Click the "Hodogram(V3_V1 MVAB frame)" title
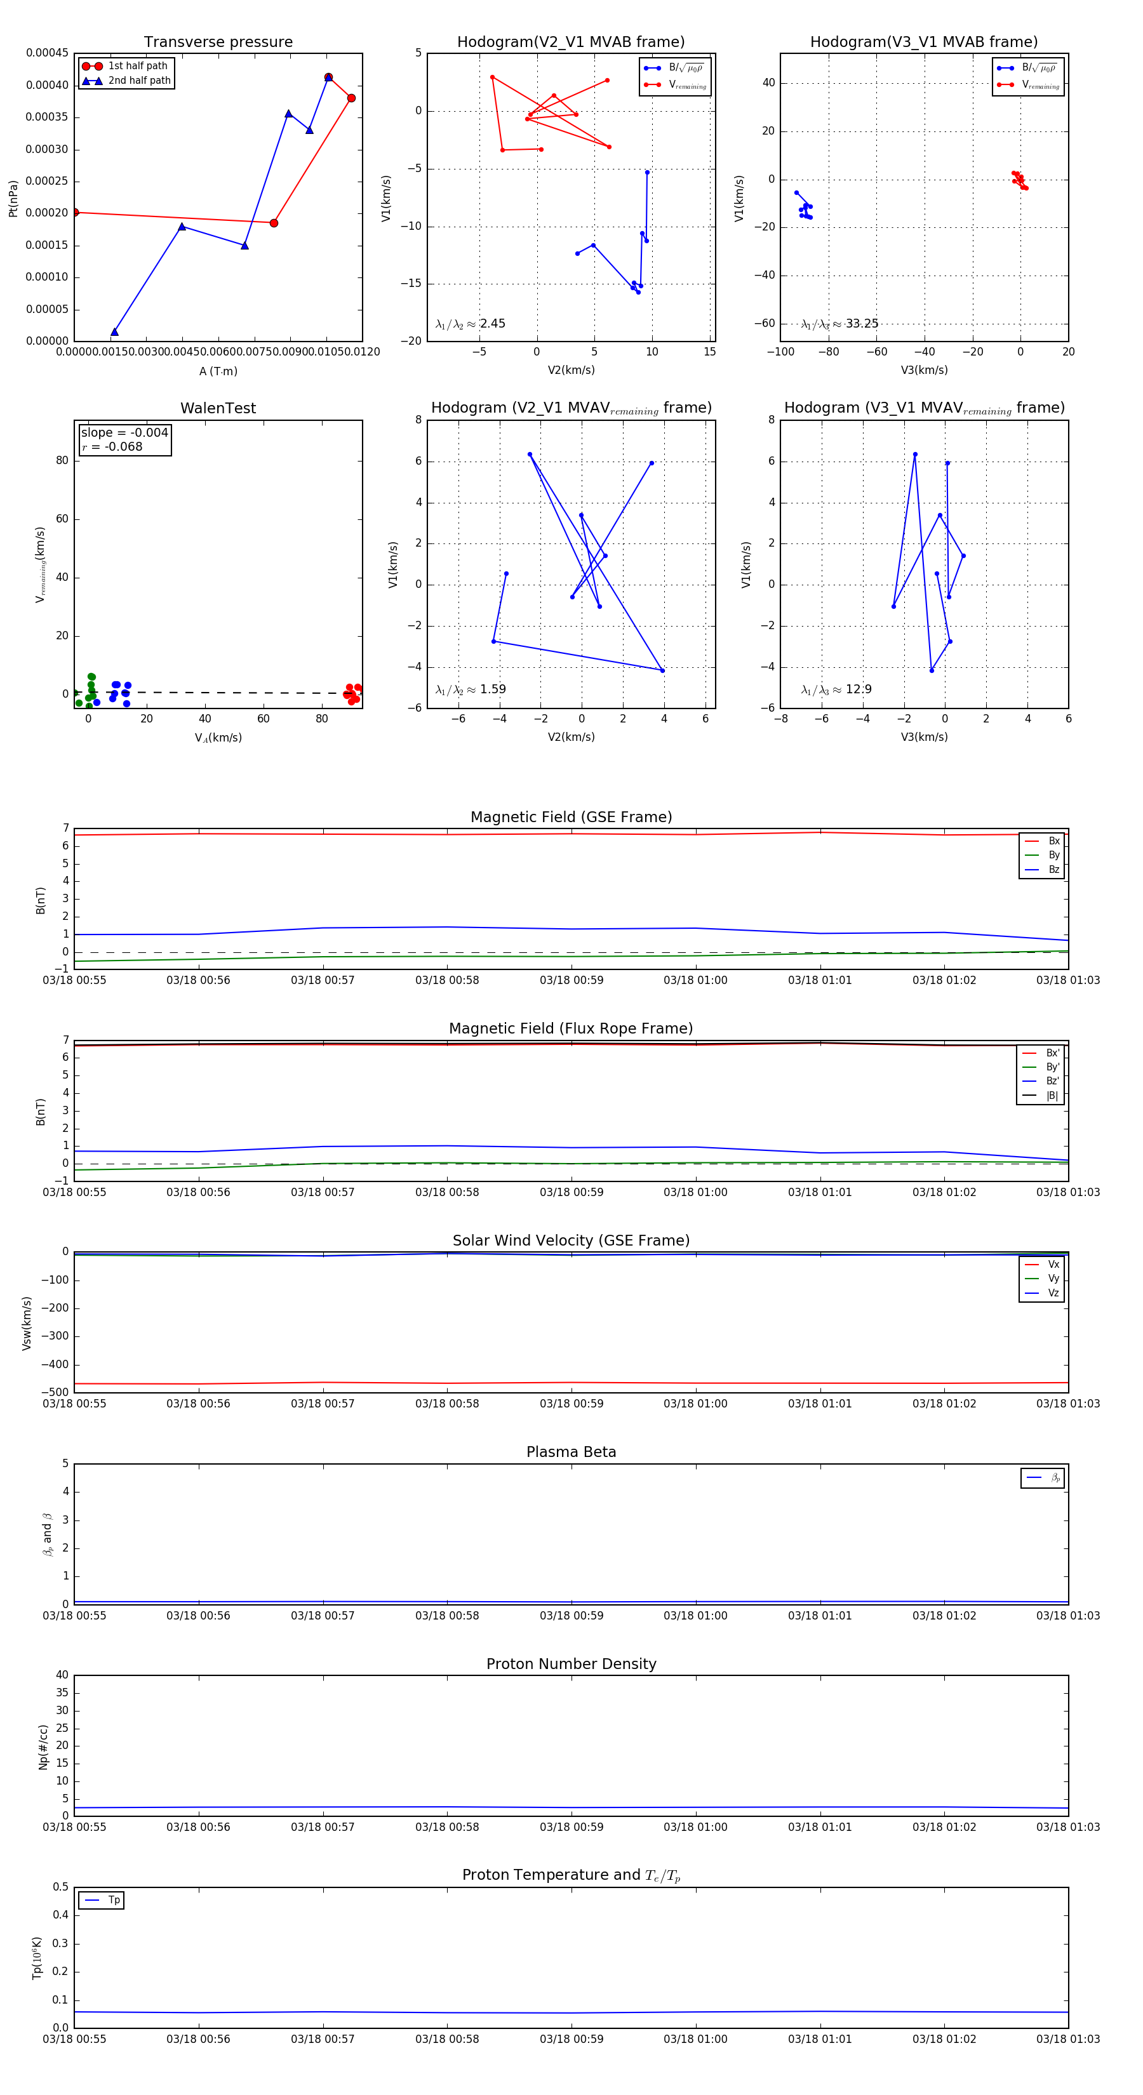This screenshot has width=1143, height=2095. (x=924, y=43)
